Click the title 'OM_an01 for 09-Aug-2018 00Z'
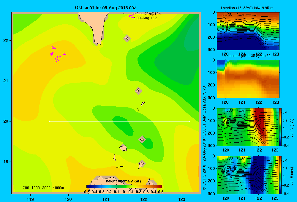 tap(106, 8)
